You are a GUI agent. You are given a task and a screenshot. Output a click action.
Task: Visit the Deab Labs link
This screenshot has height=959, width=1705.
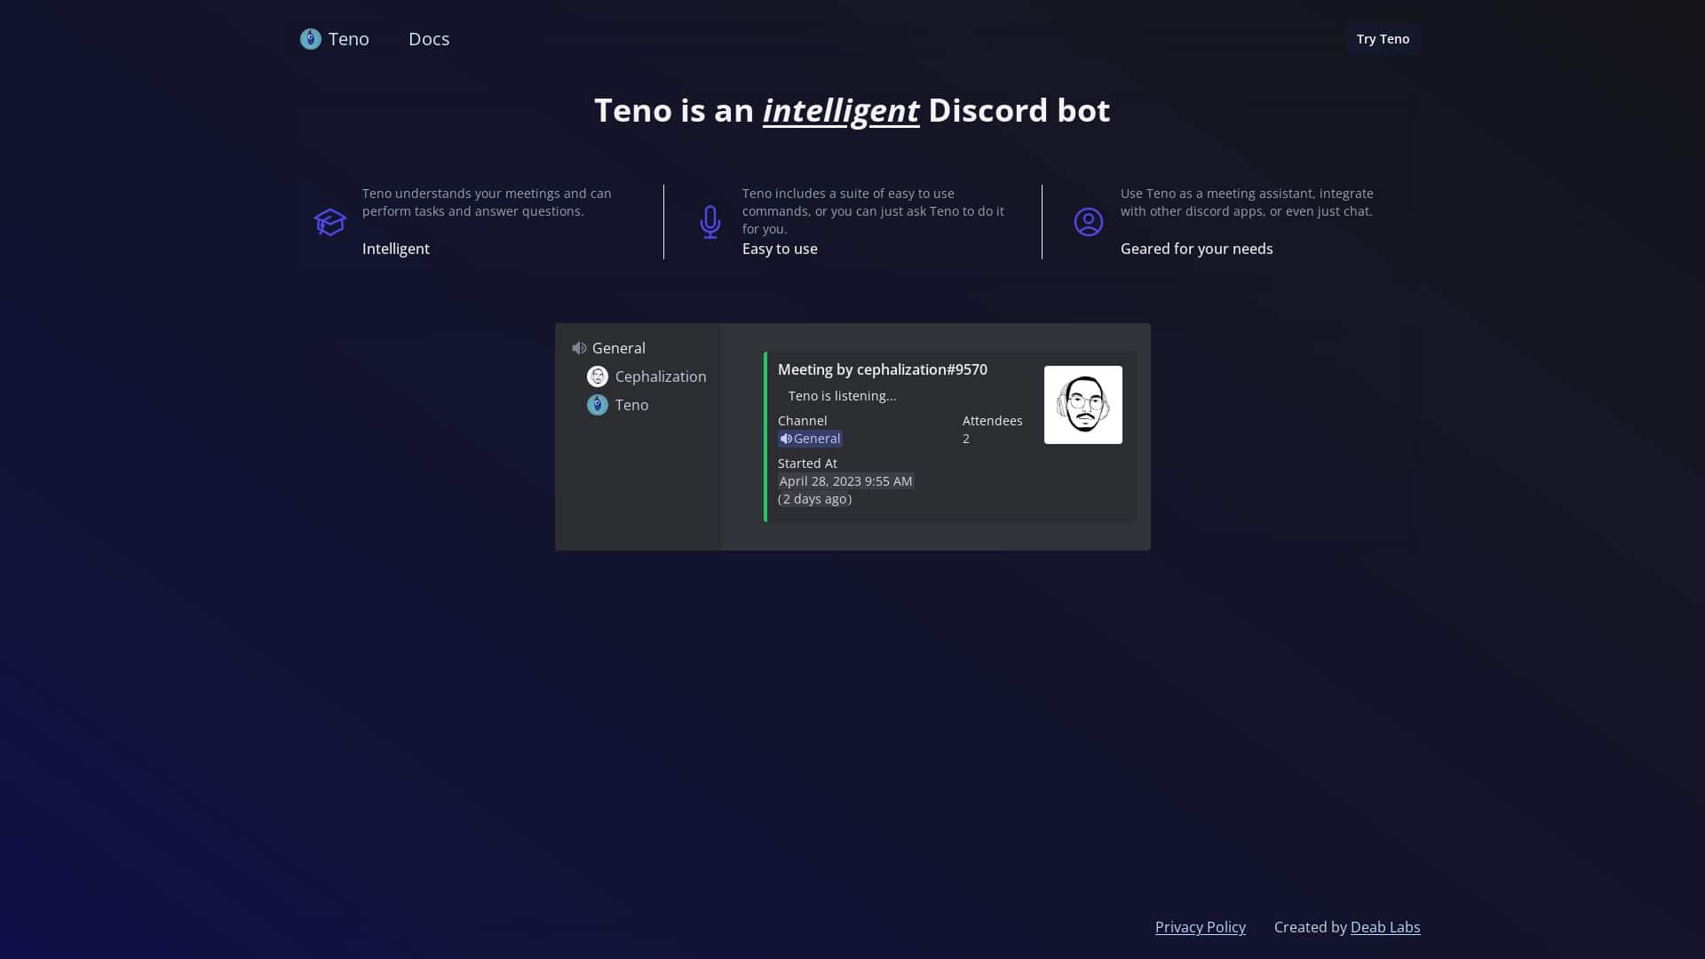pos(1385,926)
